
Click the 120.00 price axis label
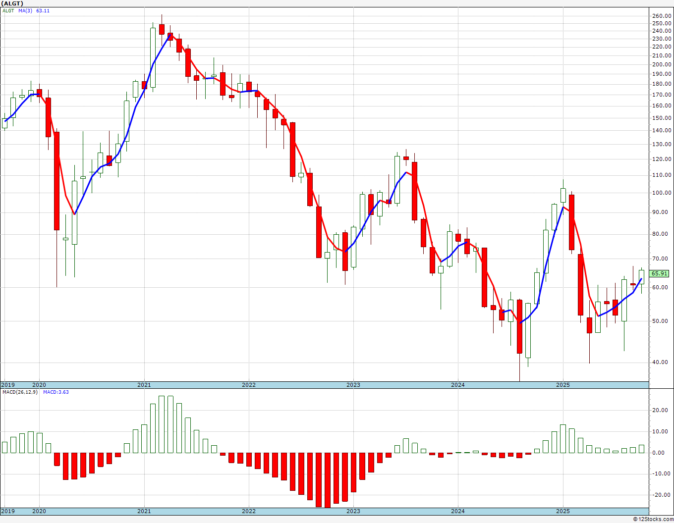662,159
